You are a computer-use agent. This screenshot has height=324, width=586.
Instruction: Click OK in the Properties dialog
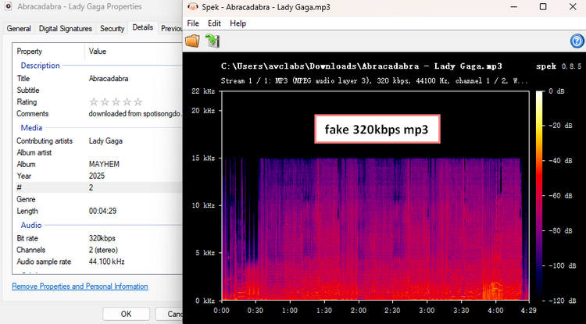click(x=127, y=314)
